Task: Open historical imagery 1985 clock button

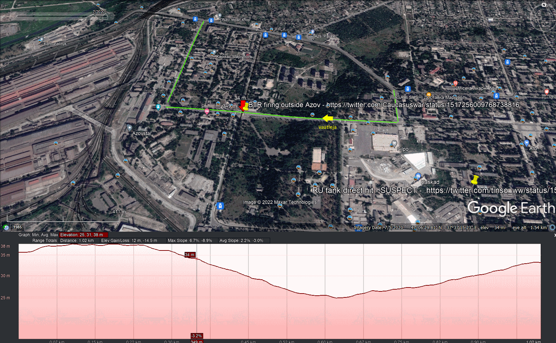Action: coord(6,227)
